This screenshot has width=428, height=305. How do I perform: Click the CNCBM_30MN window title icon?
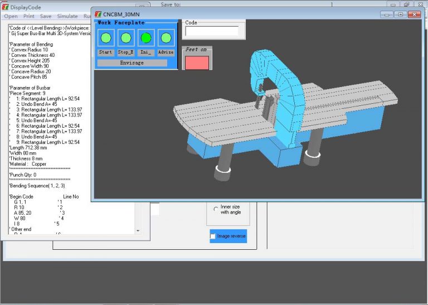coord(98,14)
